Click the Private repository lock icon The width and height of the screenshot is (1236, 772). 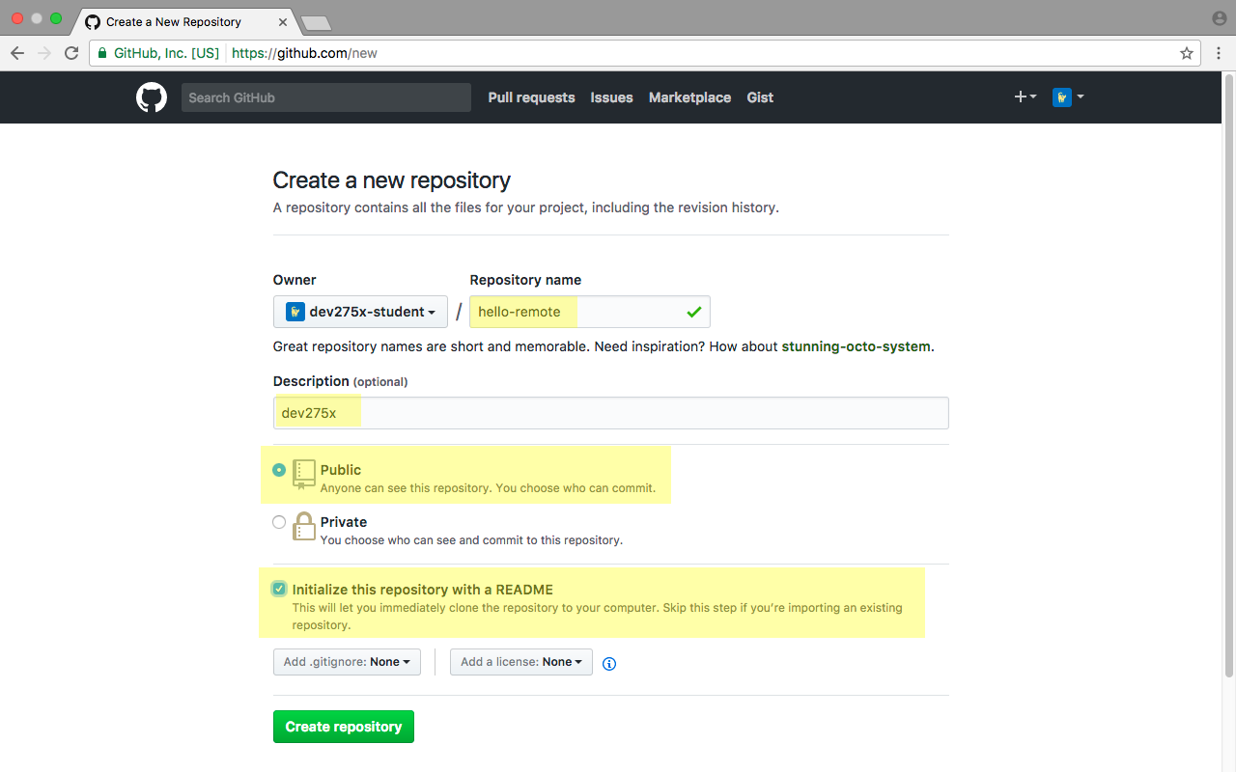(x=304, y=527)
